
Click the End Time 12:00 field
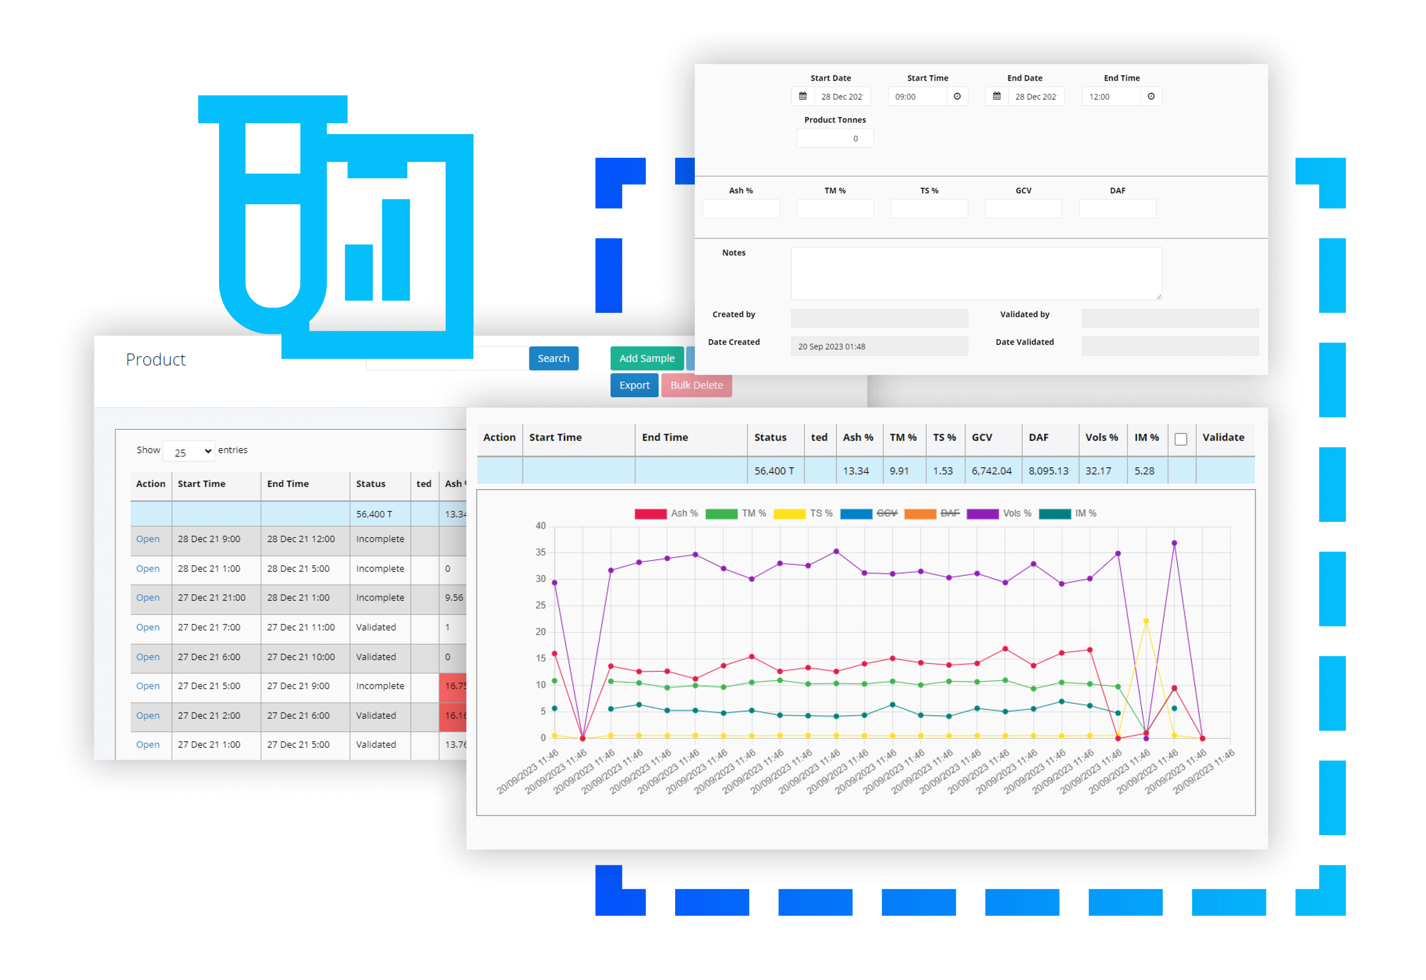pos(1112,96)
